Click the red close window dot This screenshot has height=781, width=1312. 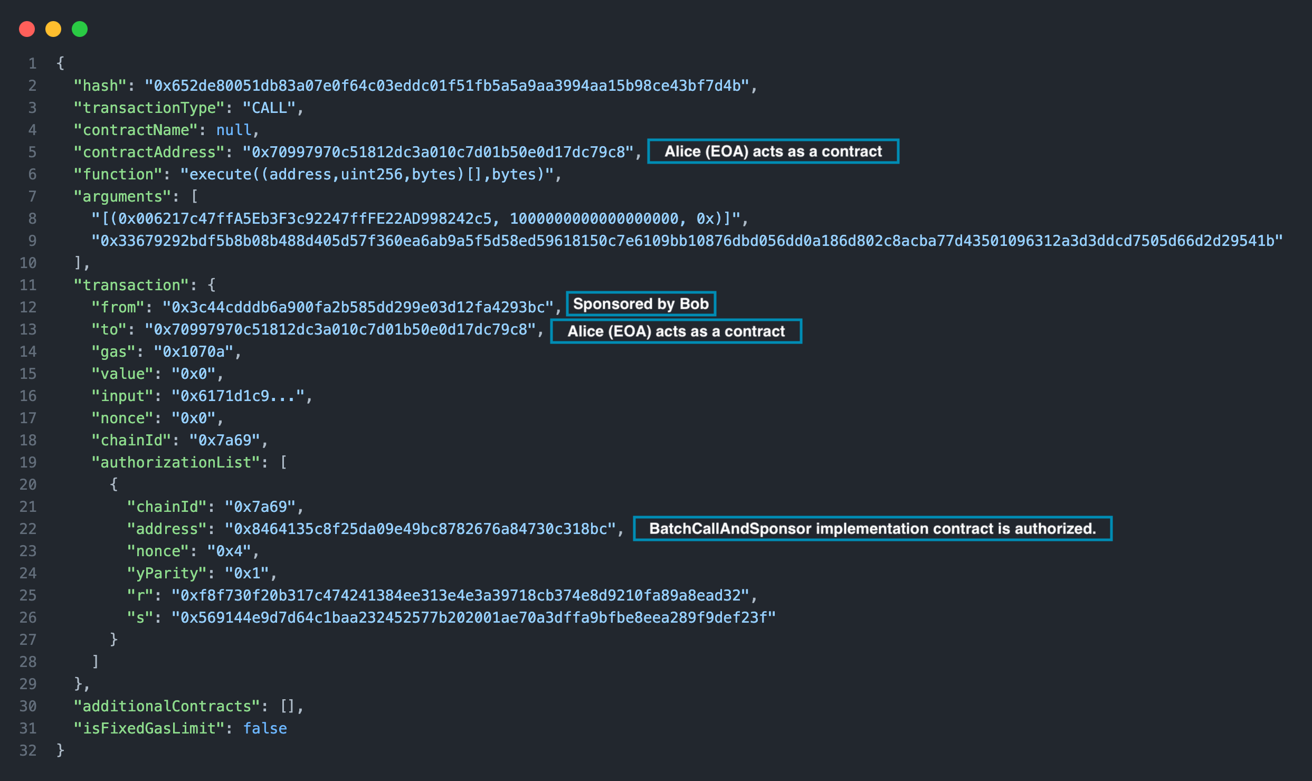27,29
